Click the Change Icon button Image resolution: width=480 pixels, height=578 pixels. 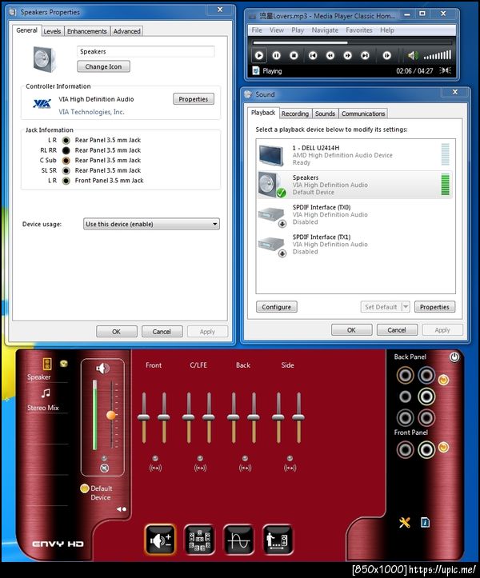click(x=103, y=66)
